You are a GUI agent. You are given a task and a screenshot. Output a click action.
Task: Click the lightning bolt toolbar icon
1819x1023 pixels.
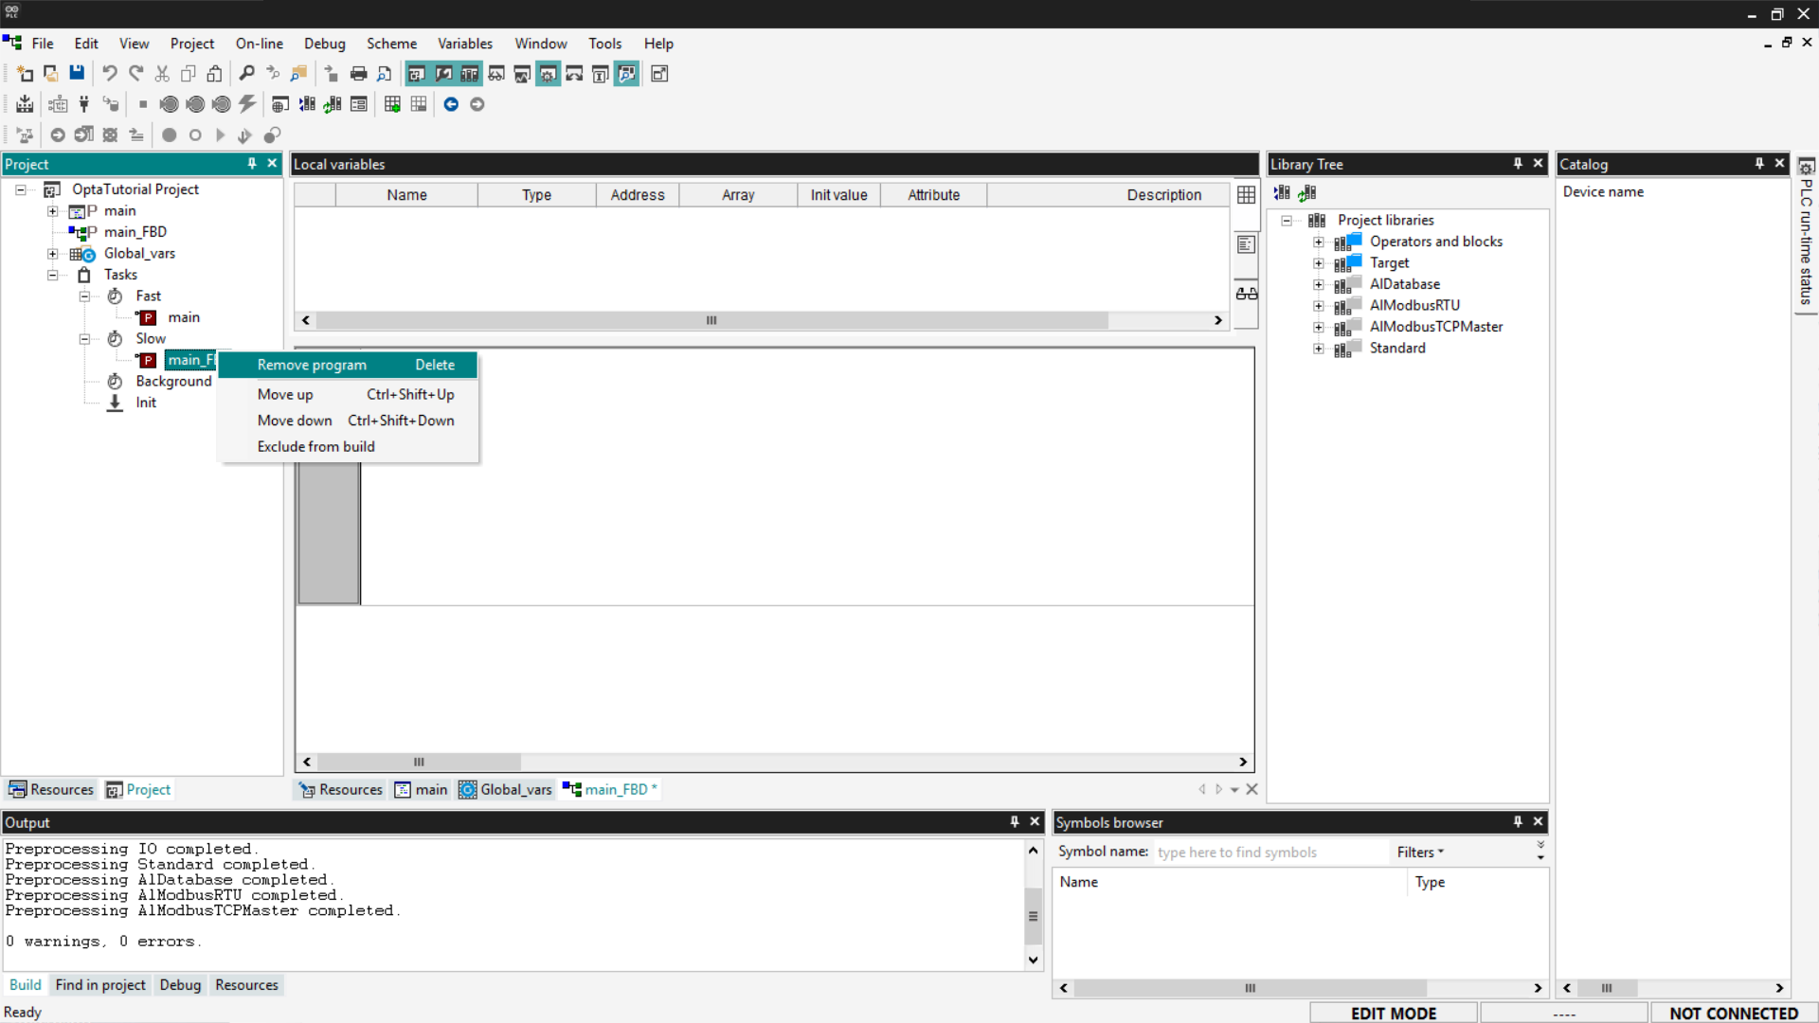coord(247,104)
